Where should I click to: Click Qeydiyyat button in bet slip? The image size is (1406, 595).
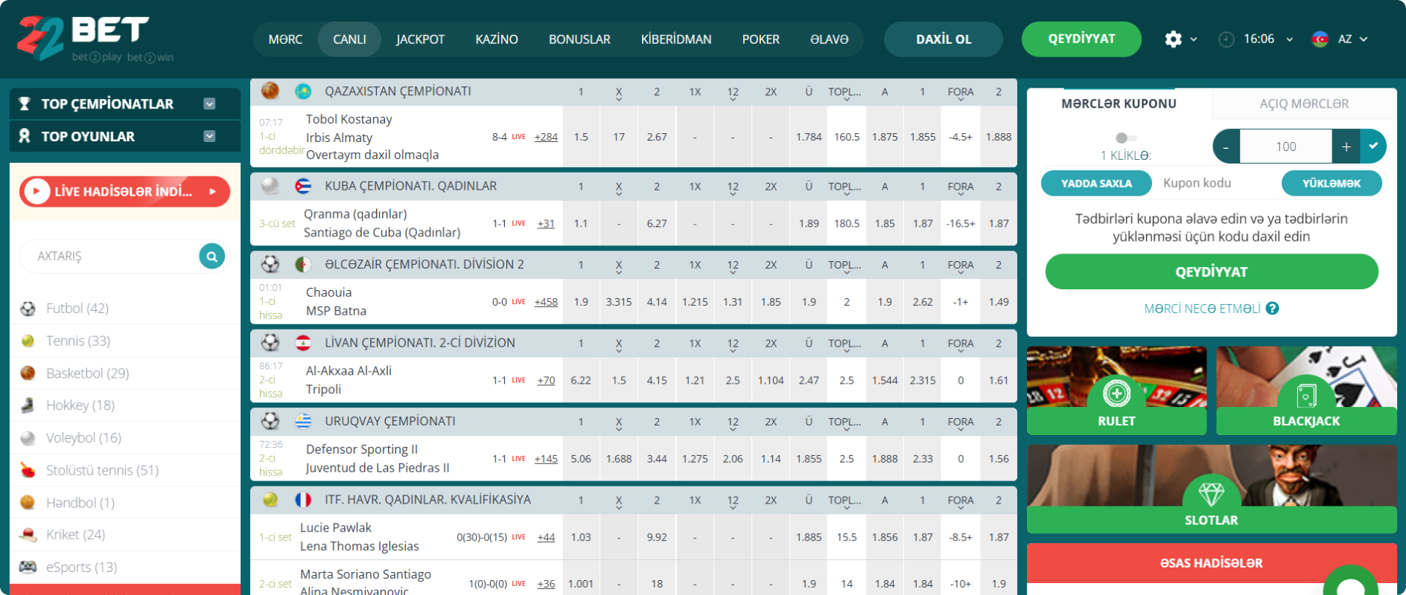coord(1212,271)
